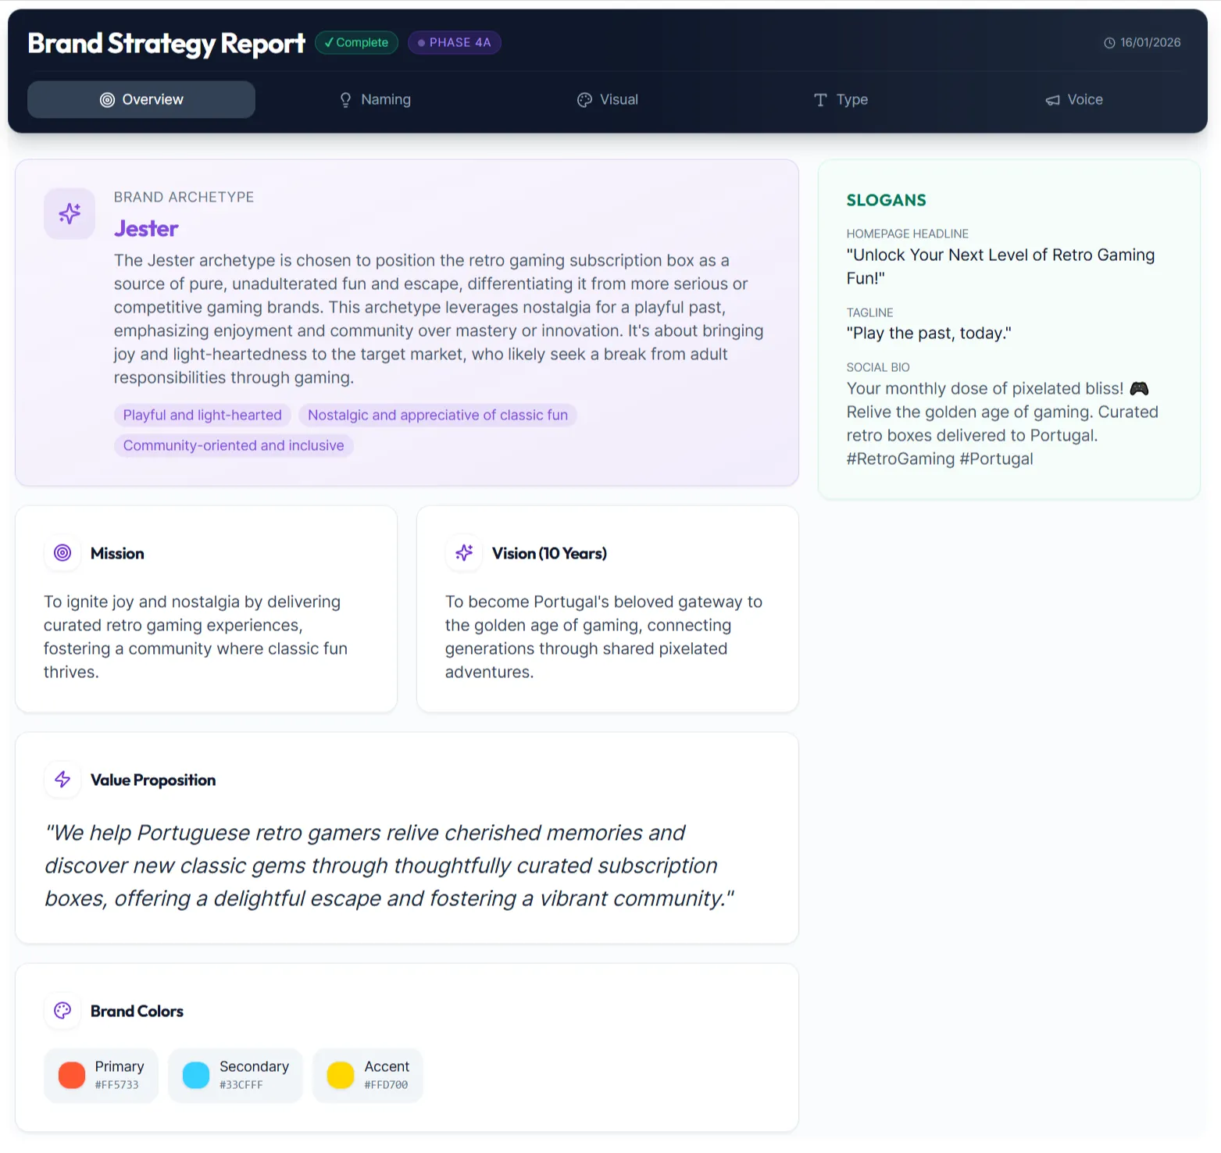Click the Complete status badge
Image resolution: width=1221 pixels, height=1153 pixels.
pos(356,42)
